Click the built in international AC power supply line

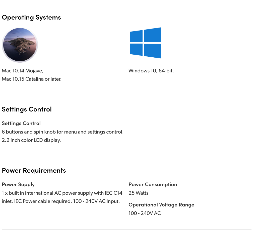62,193
